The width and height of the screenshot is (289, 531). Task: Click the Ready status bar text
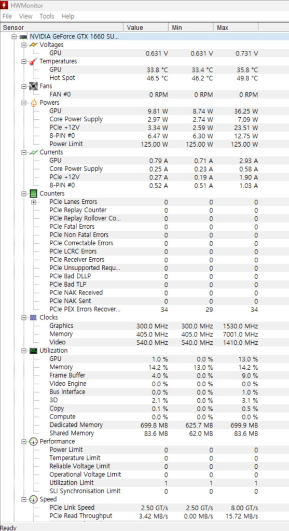pos(8,527)
